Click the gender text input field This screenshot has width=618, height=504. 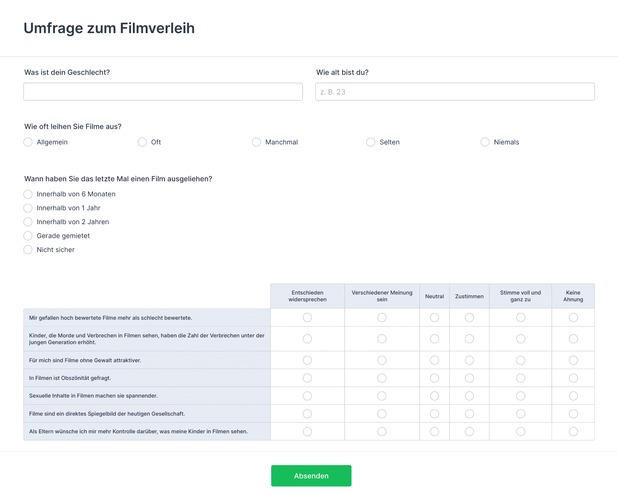tap(163, 92)
